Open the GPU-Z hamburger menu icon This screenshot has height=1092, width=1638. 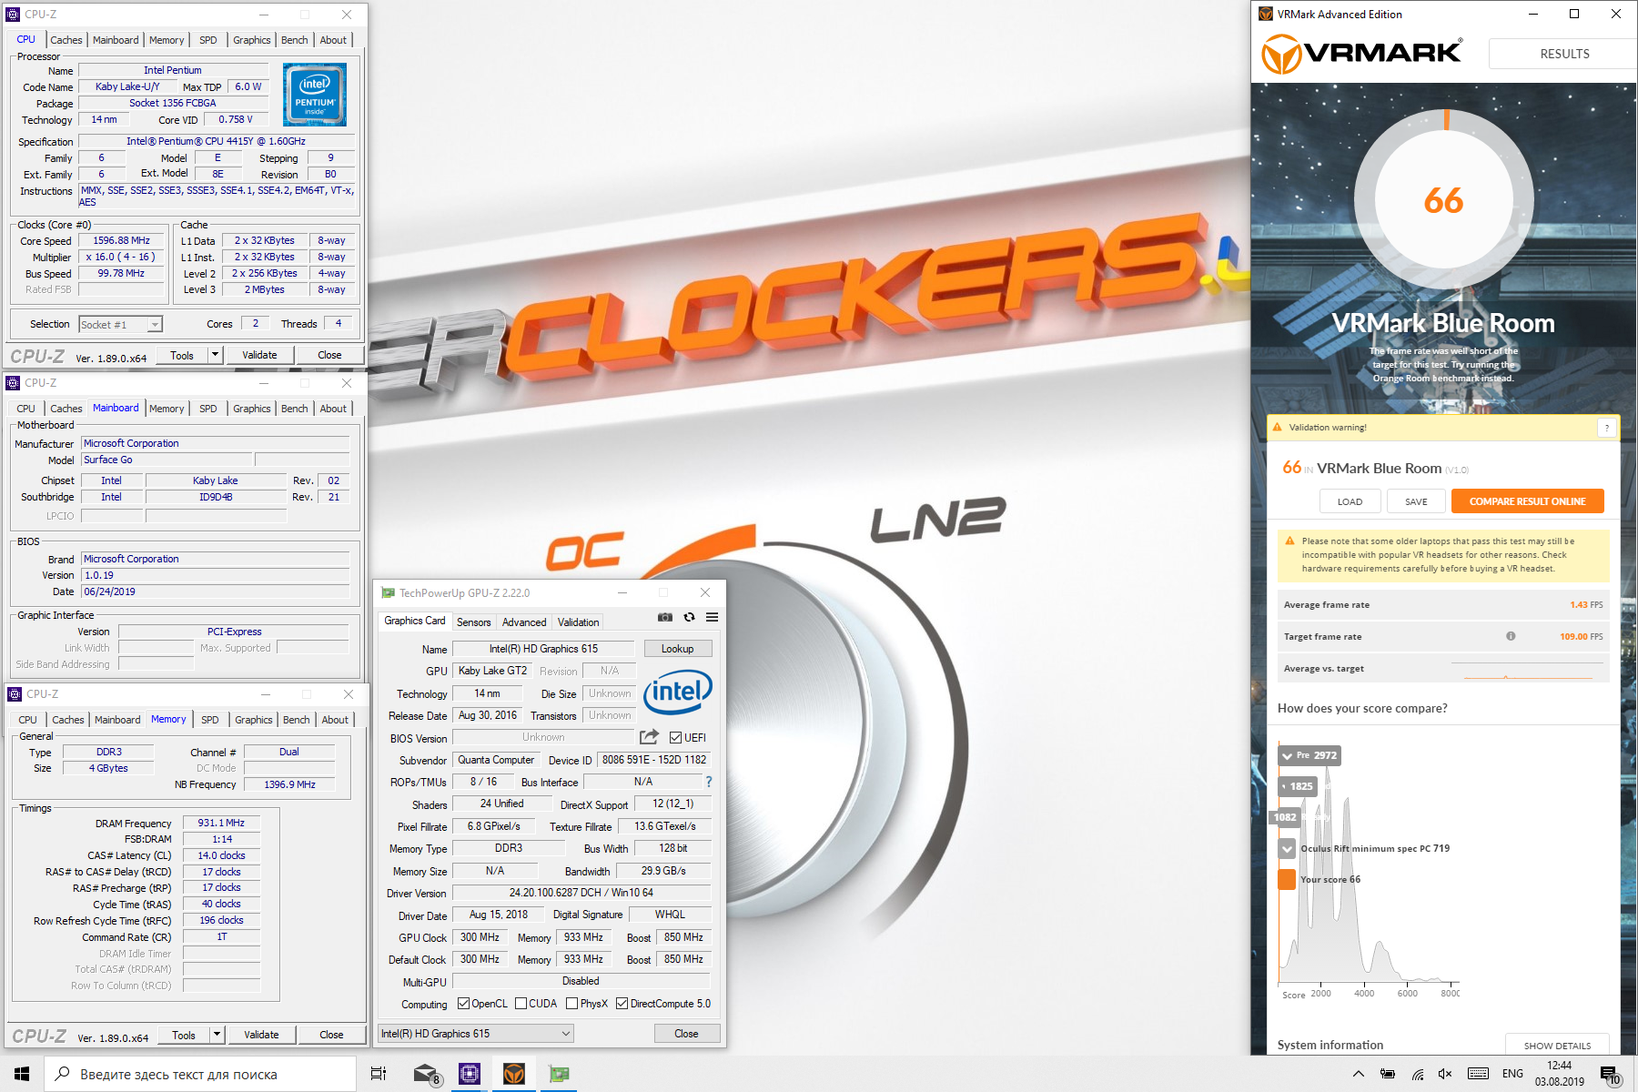(712, 617)
